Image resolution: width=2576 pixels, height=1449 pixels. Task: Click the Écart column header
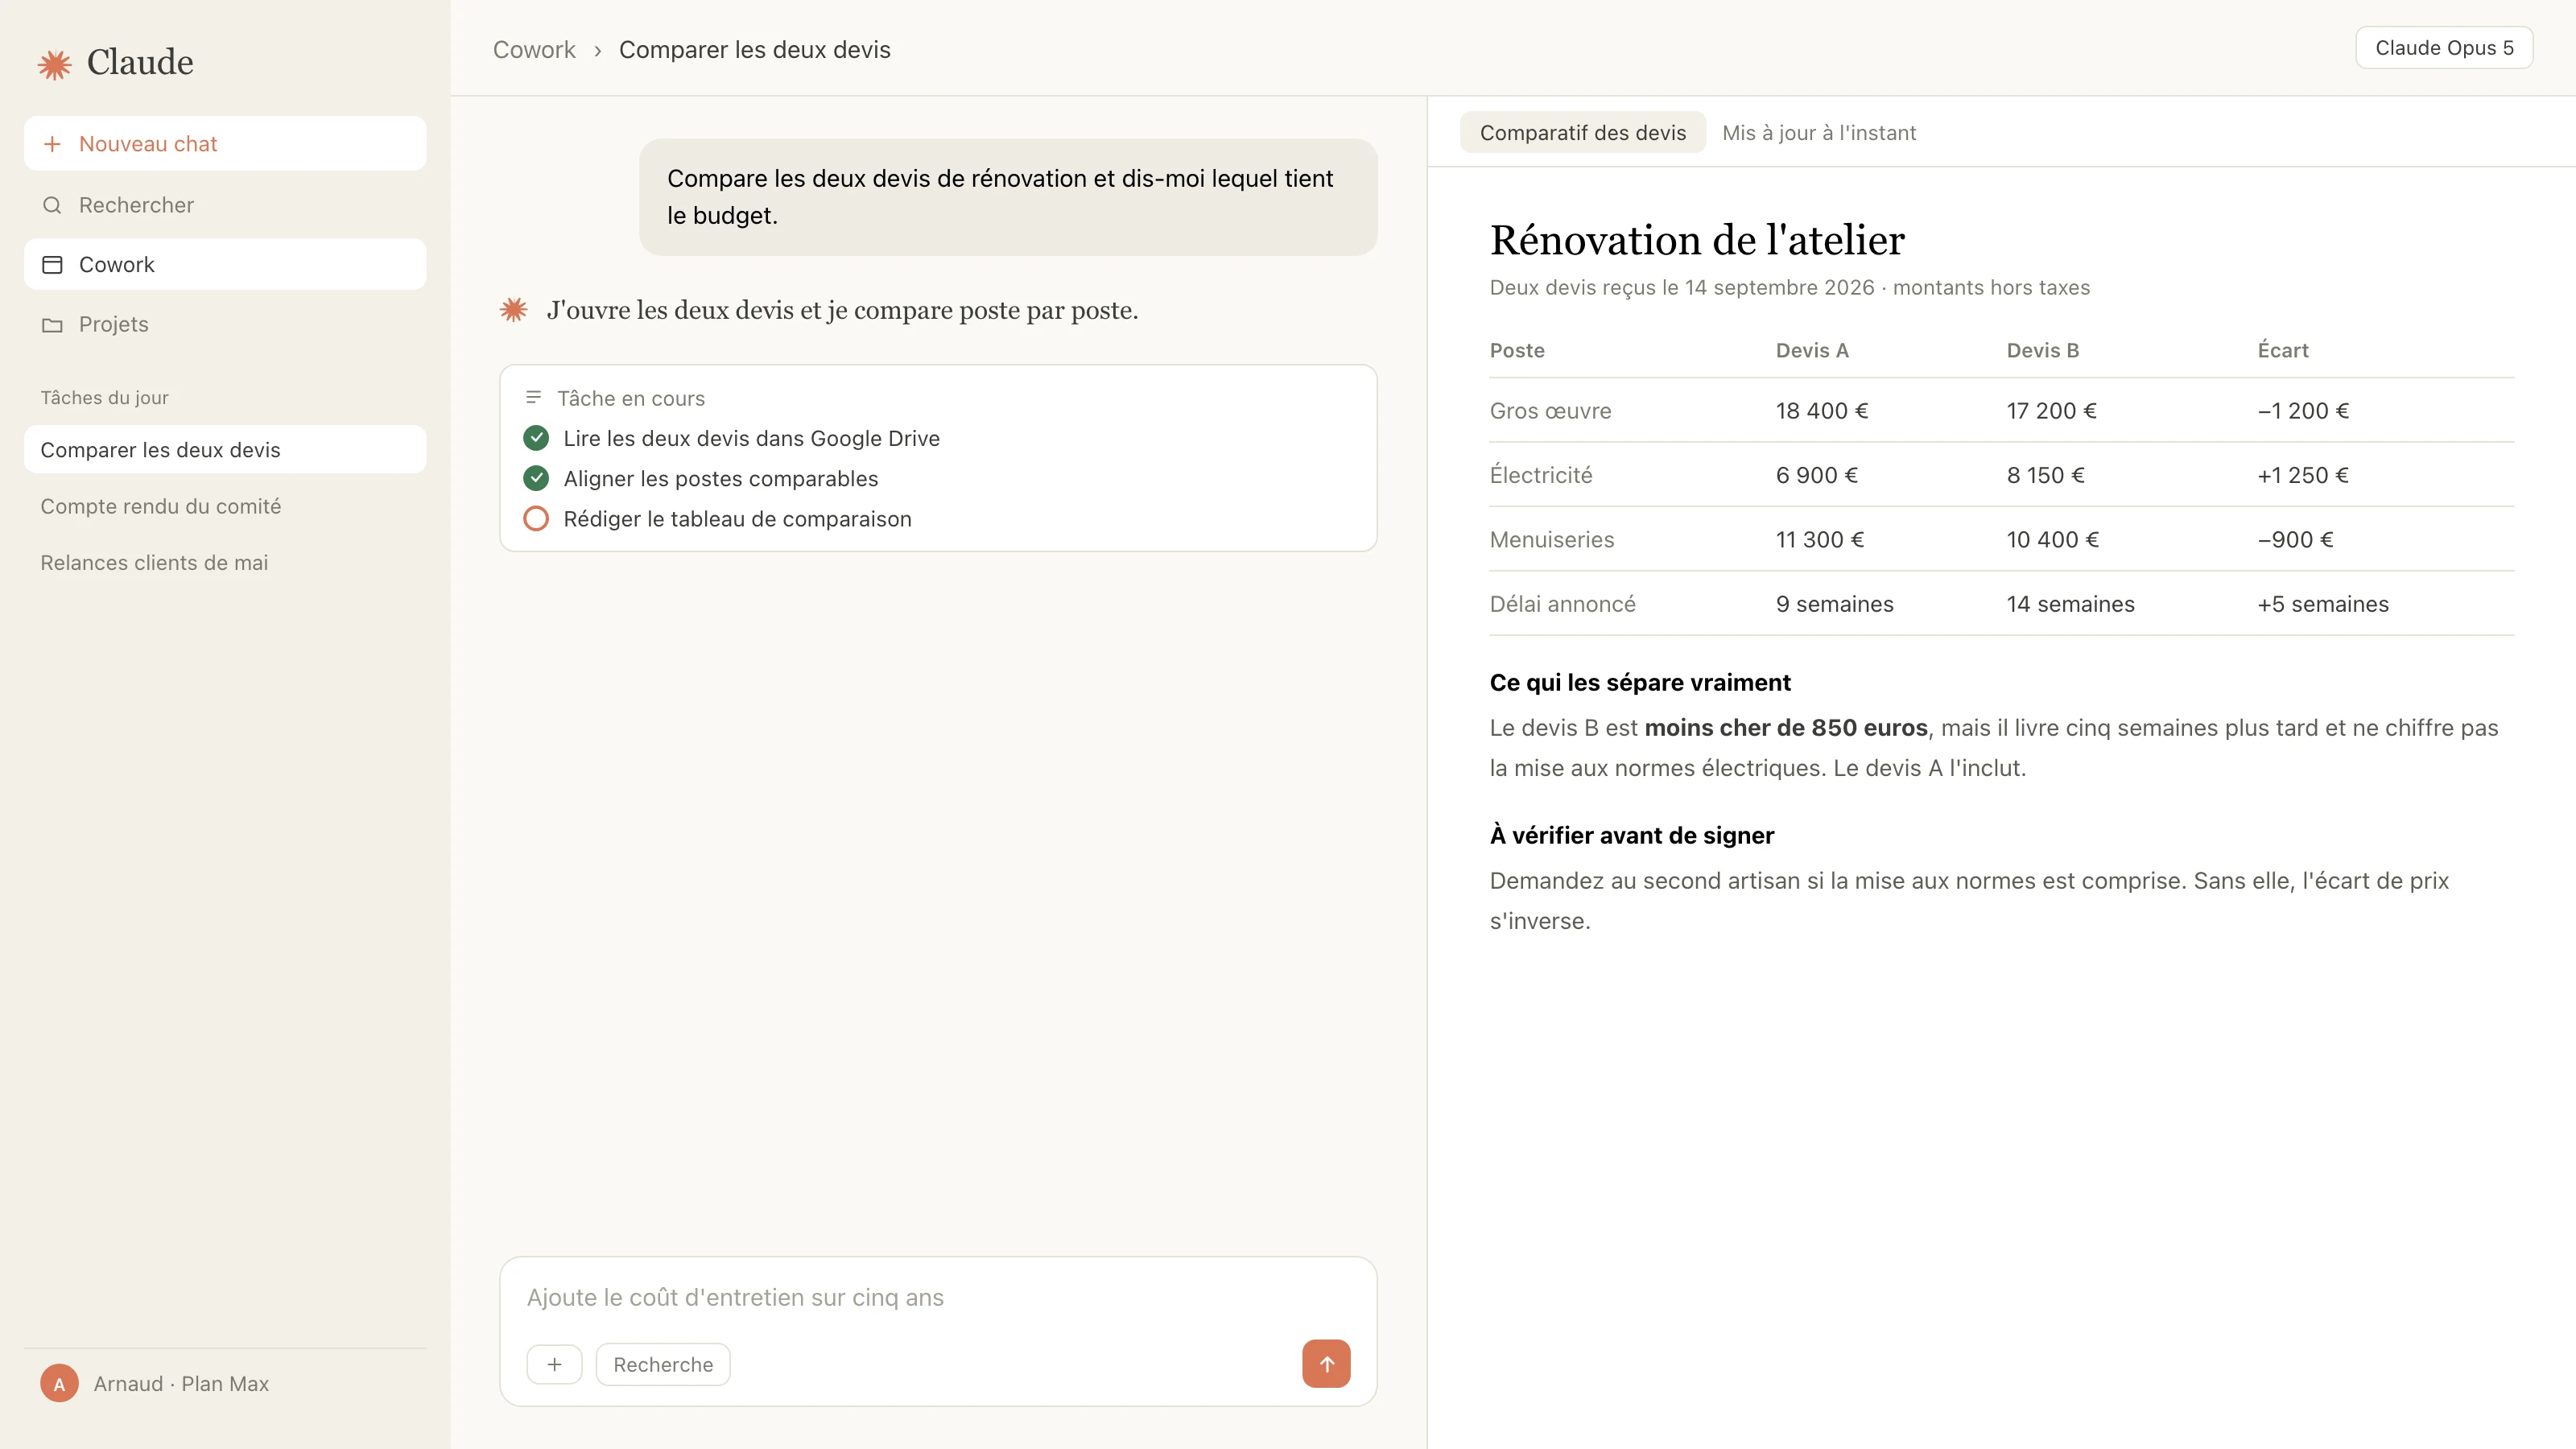(2283, 351)
